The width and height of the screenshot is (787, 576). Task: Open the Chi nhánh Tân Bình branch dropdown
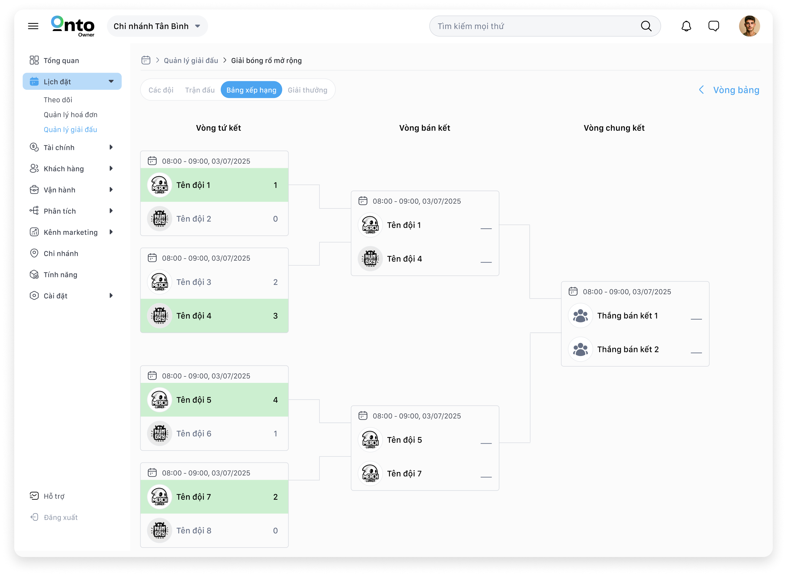click(157, 26)
